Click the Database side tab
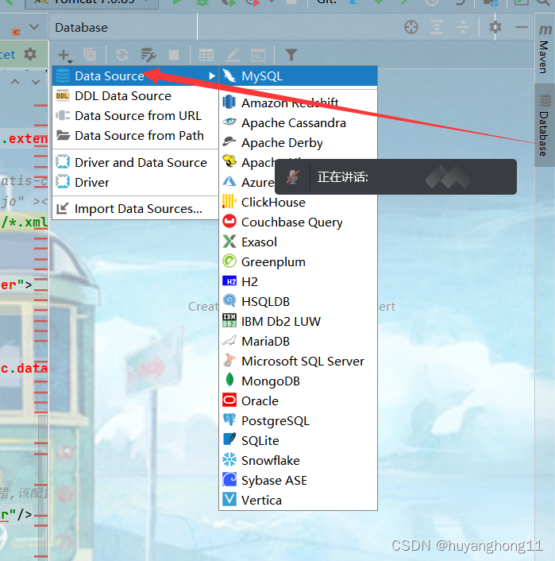The width and height of the screenshot is (555, 561). [544, 126]
